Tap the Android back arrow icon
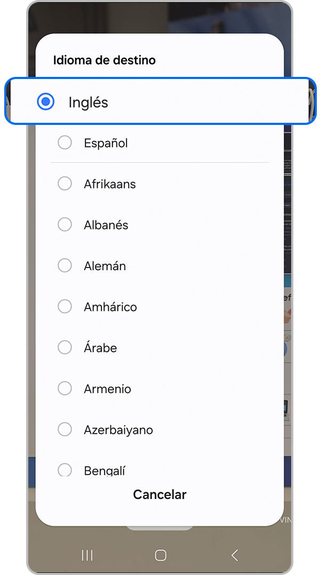Image resolution: width=320 pixels, height=575 pixels. click(x=234, y=555)
